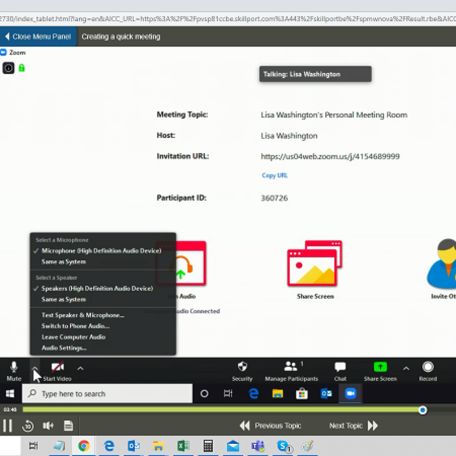Click the video progress bar handle

[422, 410]
